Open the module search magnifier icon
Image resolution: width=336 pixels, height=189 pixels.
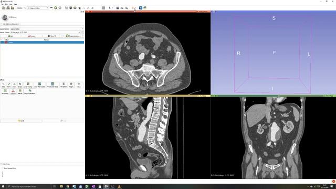click(25, 8)
